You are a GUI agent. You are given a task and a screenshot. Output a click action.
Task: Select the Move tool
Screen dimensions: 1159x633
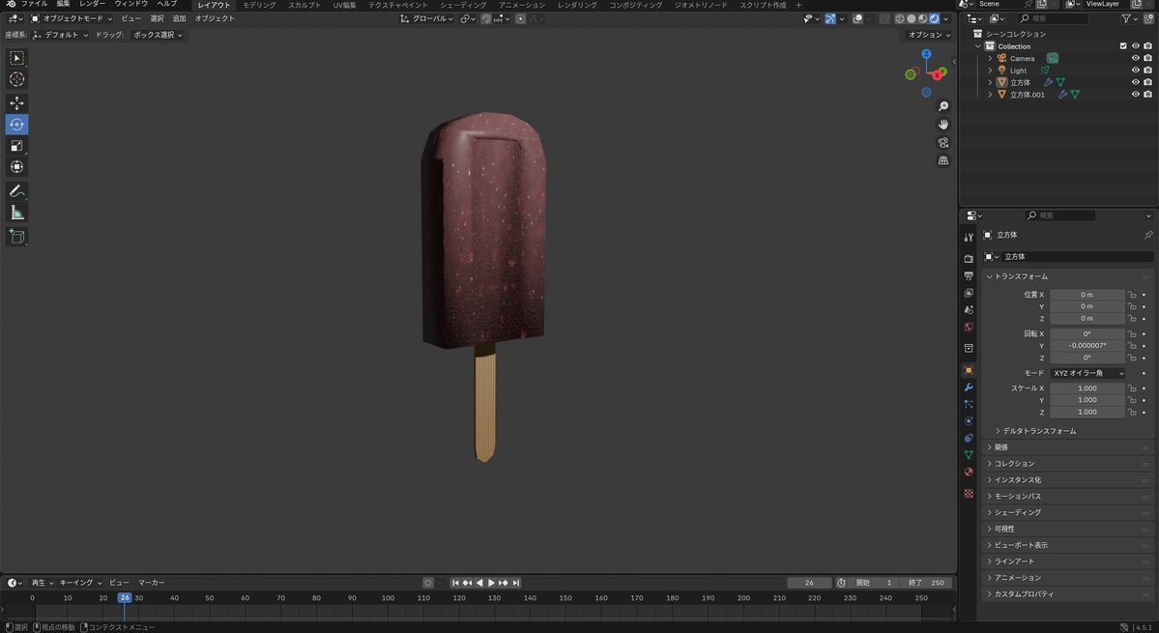tap(16, 103)
